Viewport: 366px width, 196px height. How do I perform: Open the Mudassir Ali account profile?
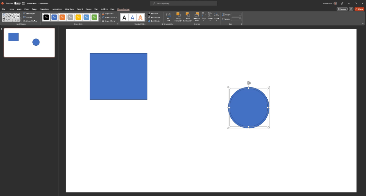330,4
